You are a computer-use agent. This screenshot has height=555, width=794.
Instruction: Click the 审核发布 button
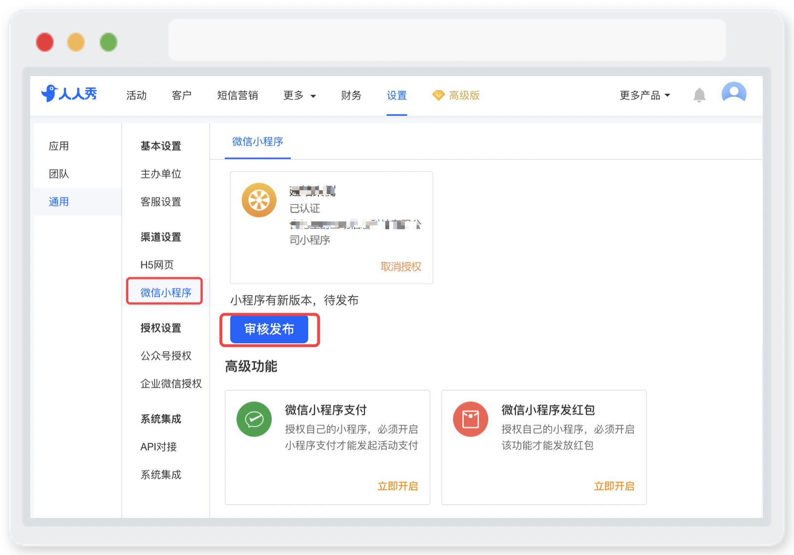269,329
